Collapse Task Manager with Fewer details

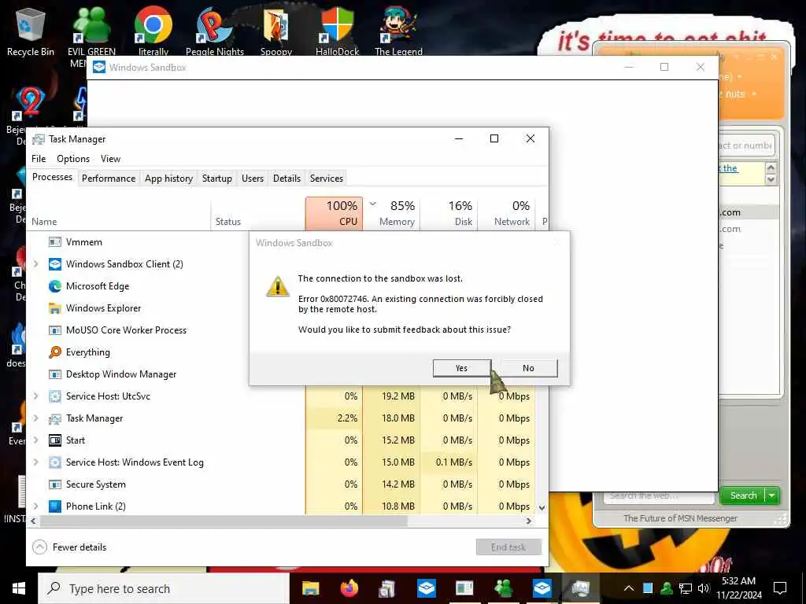[69, 547]
